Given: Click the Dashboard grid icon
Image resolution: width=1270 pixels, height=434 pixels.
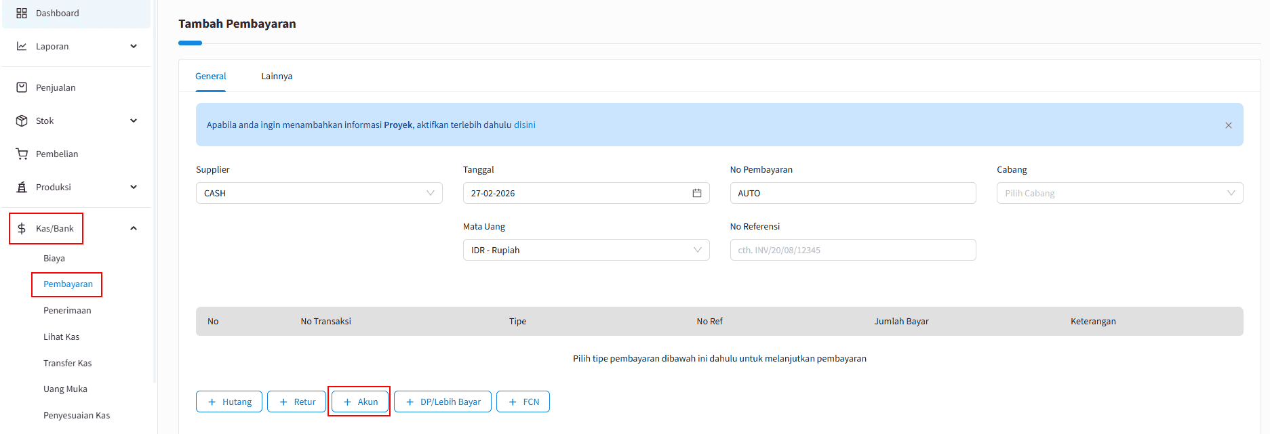Looking at the screenshot, I should pos(22,13).
